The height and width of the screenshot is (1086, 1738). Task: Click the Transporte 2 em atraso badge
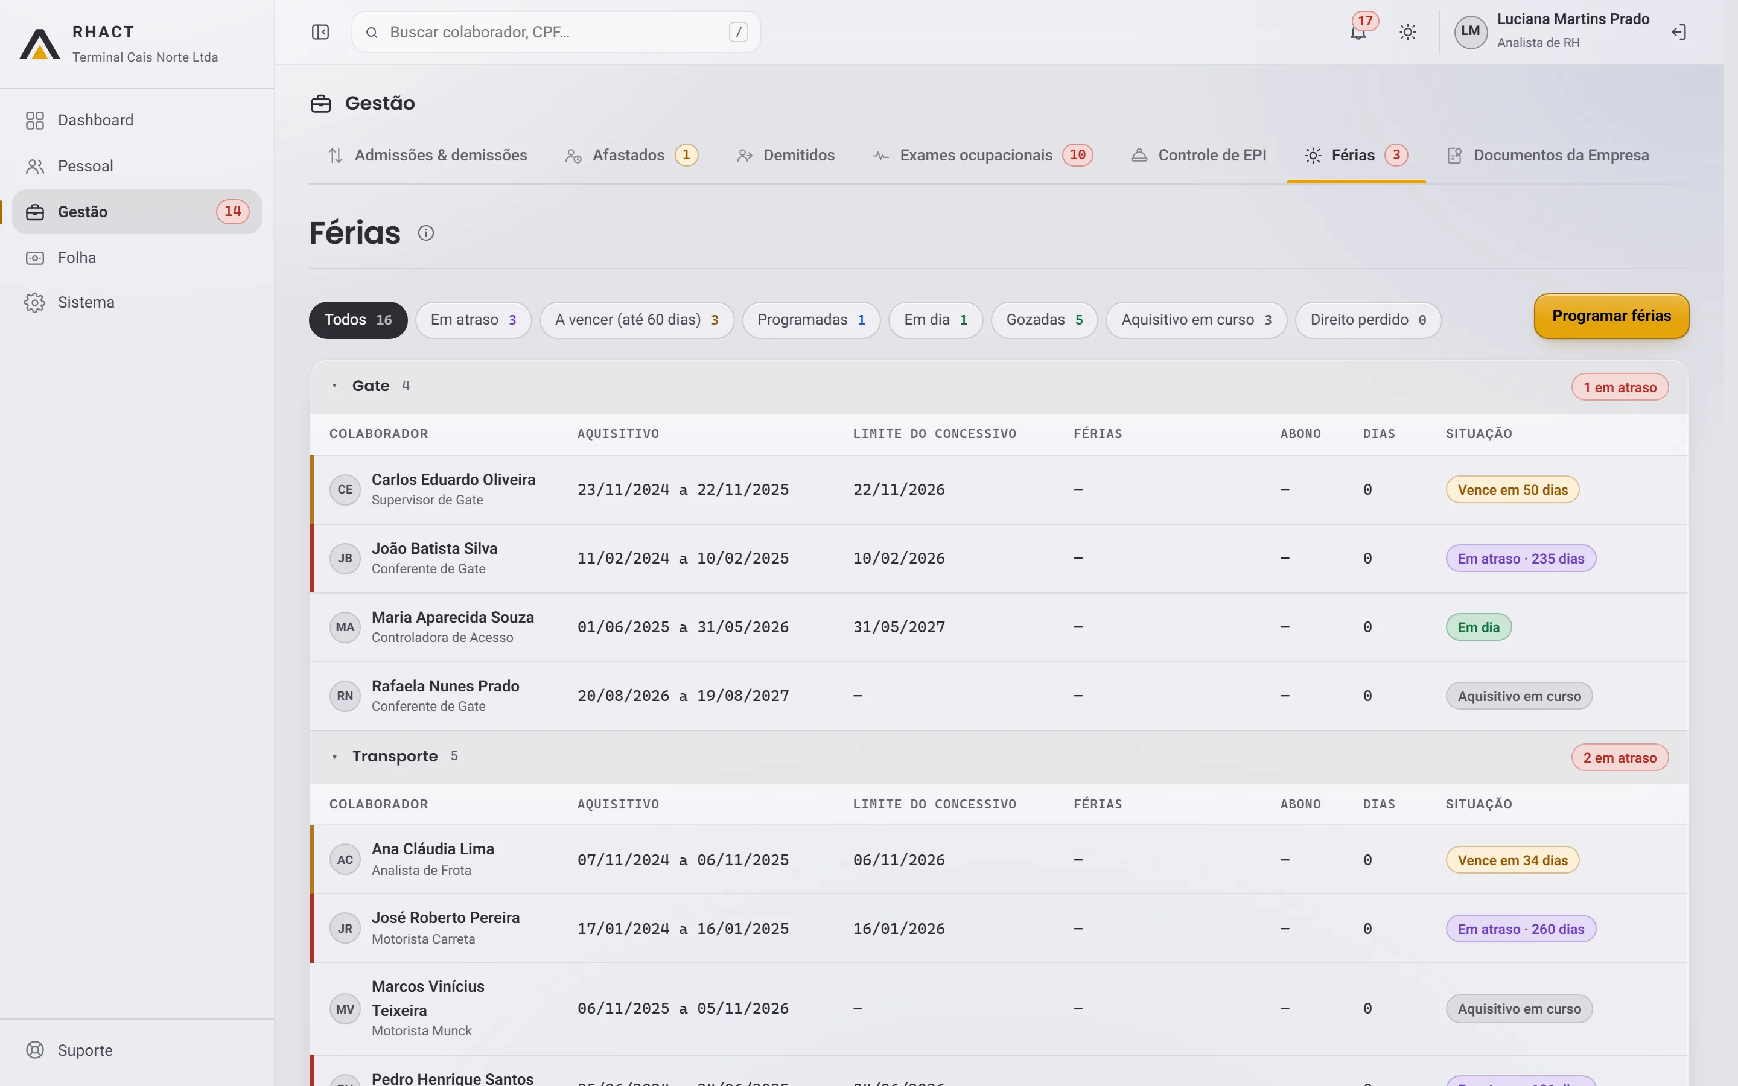(1620, 758)
